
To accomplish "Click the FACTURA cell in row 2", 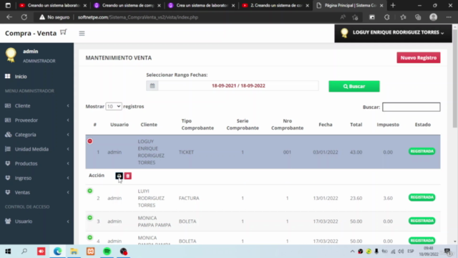I will point(189,199).
